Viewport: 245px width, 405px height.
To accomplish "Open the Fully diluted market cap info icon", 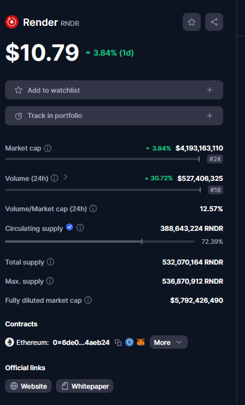I will (88, 300).
